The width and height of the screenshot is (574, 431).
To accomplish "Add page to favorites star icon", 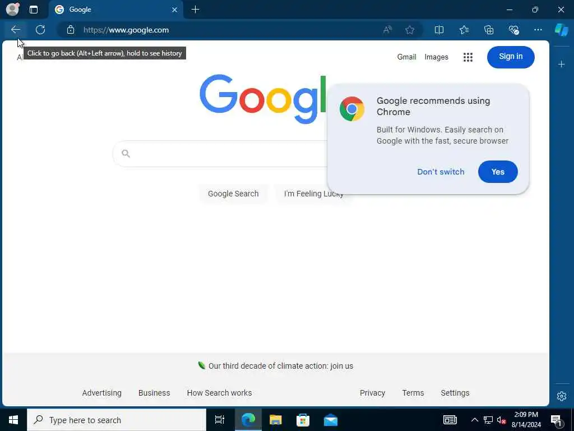I will click(410, 30).
